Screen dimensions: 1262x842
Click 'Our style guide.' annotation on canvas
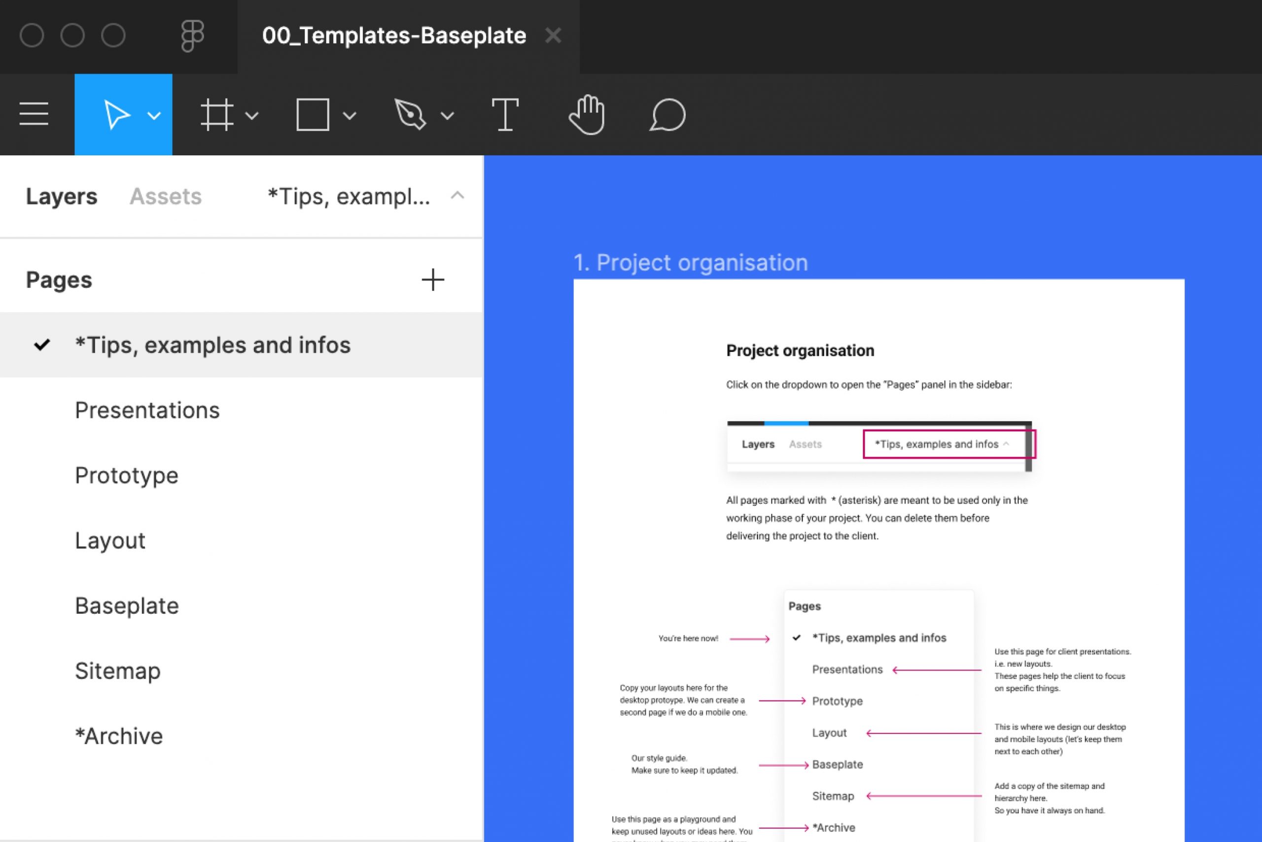click(659, 758)
